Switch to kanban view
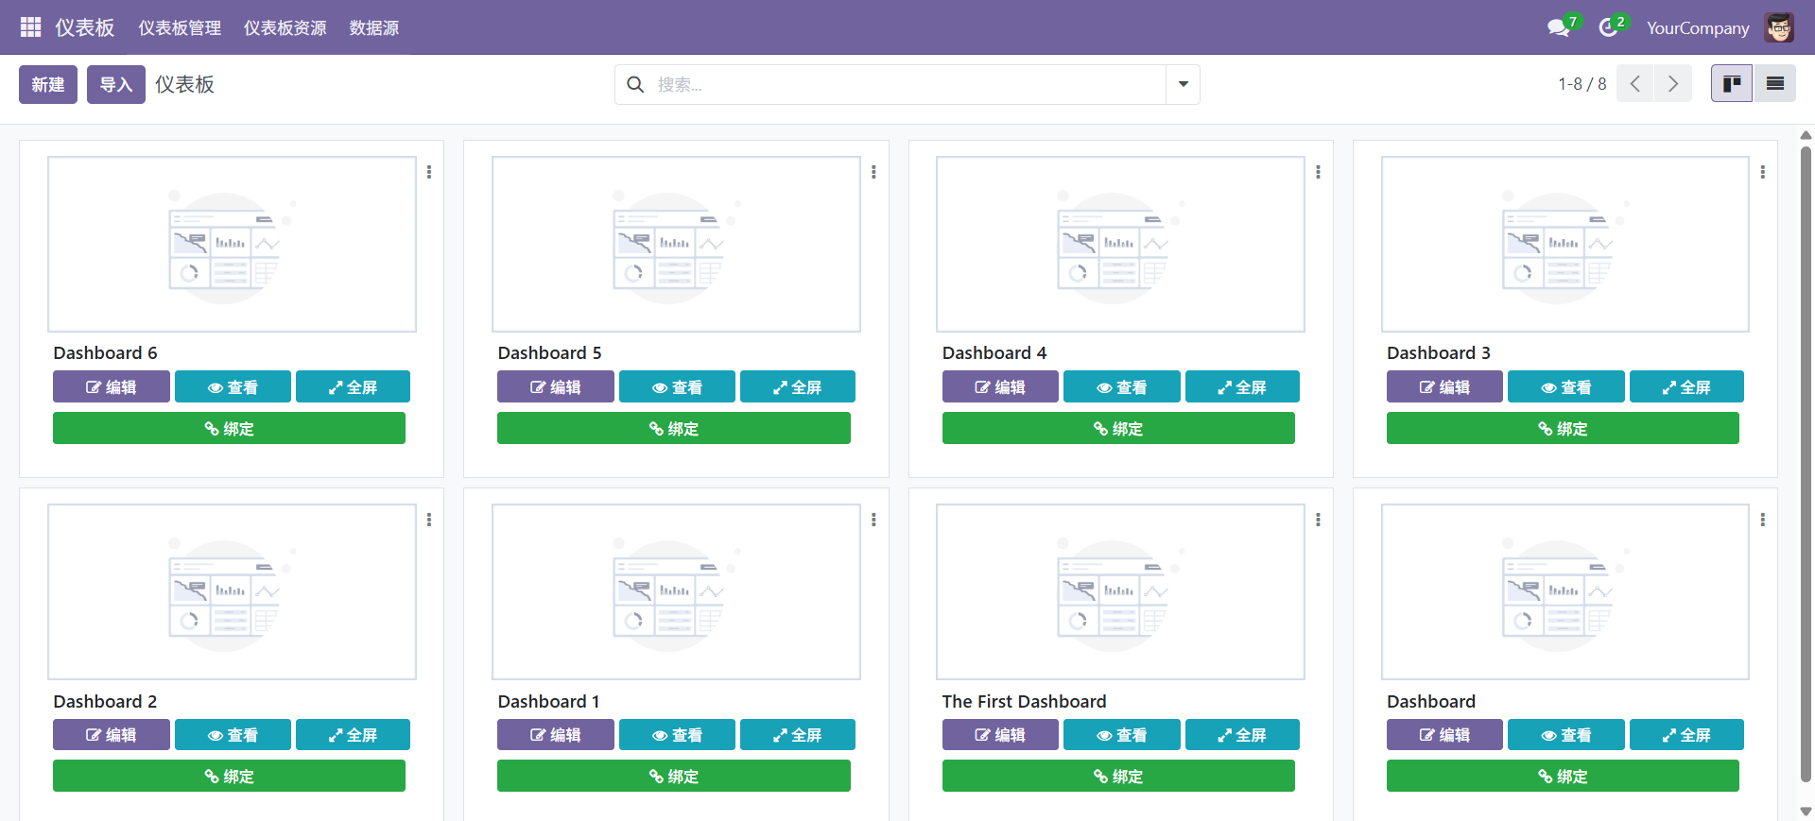1815x821 pixels. tap(1732, 84)
